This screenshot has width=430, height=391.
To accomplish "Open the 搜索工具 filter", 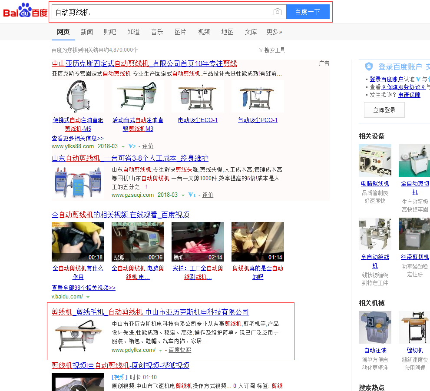I will [x=272, y=50].
